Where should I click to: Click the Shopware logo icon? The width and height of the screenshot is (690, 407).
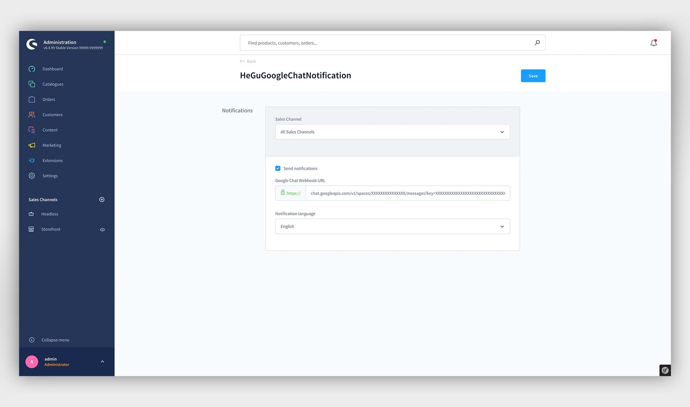point(32,44)
